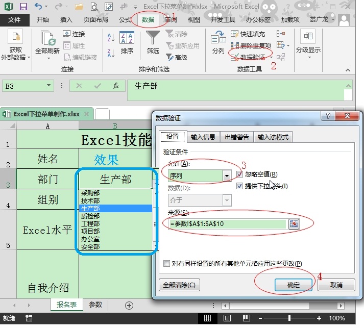Image resolution: width=364 pixels, height=328 pixels.
Task: Click the Undo arrow icon
Action: click(x=38, y=6)
